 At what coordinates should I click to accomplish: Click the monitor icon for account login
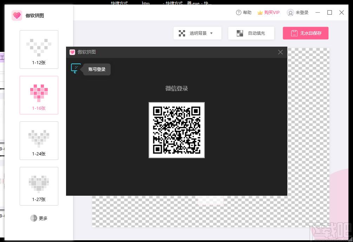76,68
